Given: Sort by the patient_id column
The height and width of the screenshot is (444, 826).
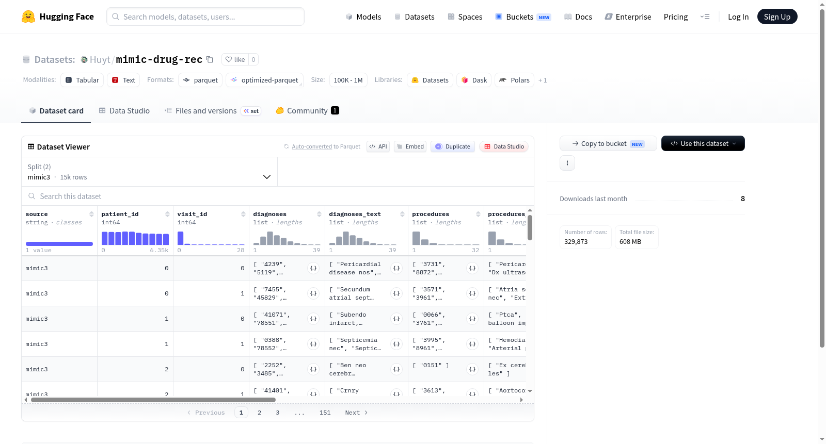Looking at the screenshot, I should pos(167,214).
